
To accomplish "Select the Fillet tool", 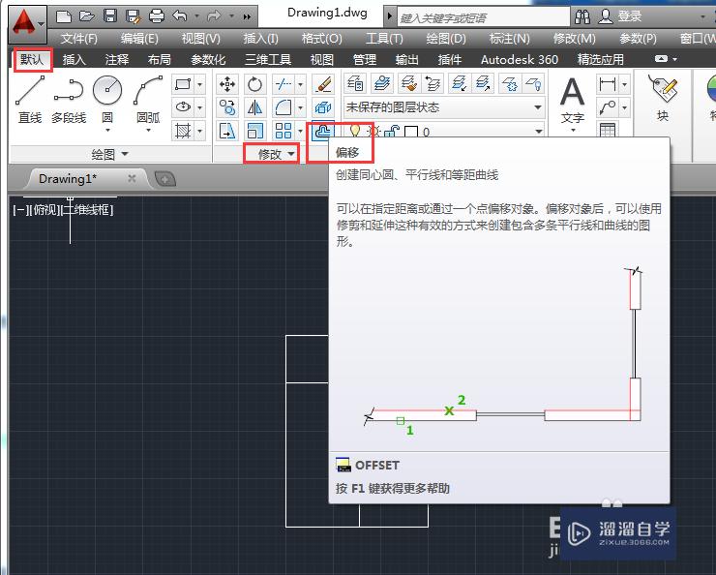I will click(283, 107).
